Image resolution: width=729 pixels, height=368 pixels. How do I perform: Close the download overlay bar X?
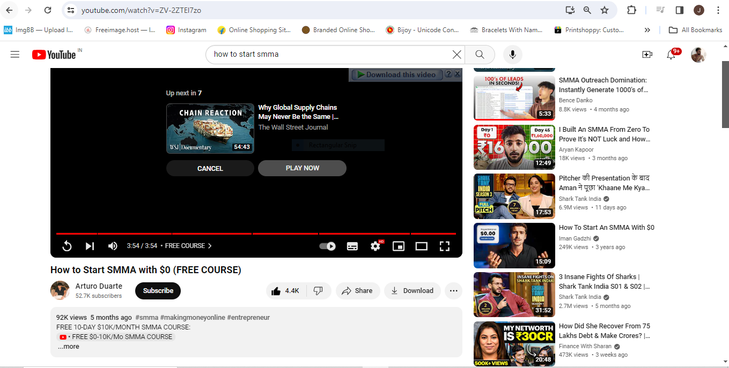(x=457, y=74)
